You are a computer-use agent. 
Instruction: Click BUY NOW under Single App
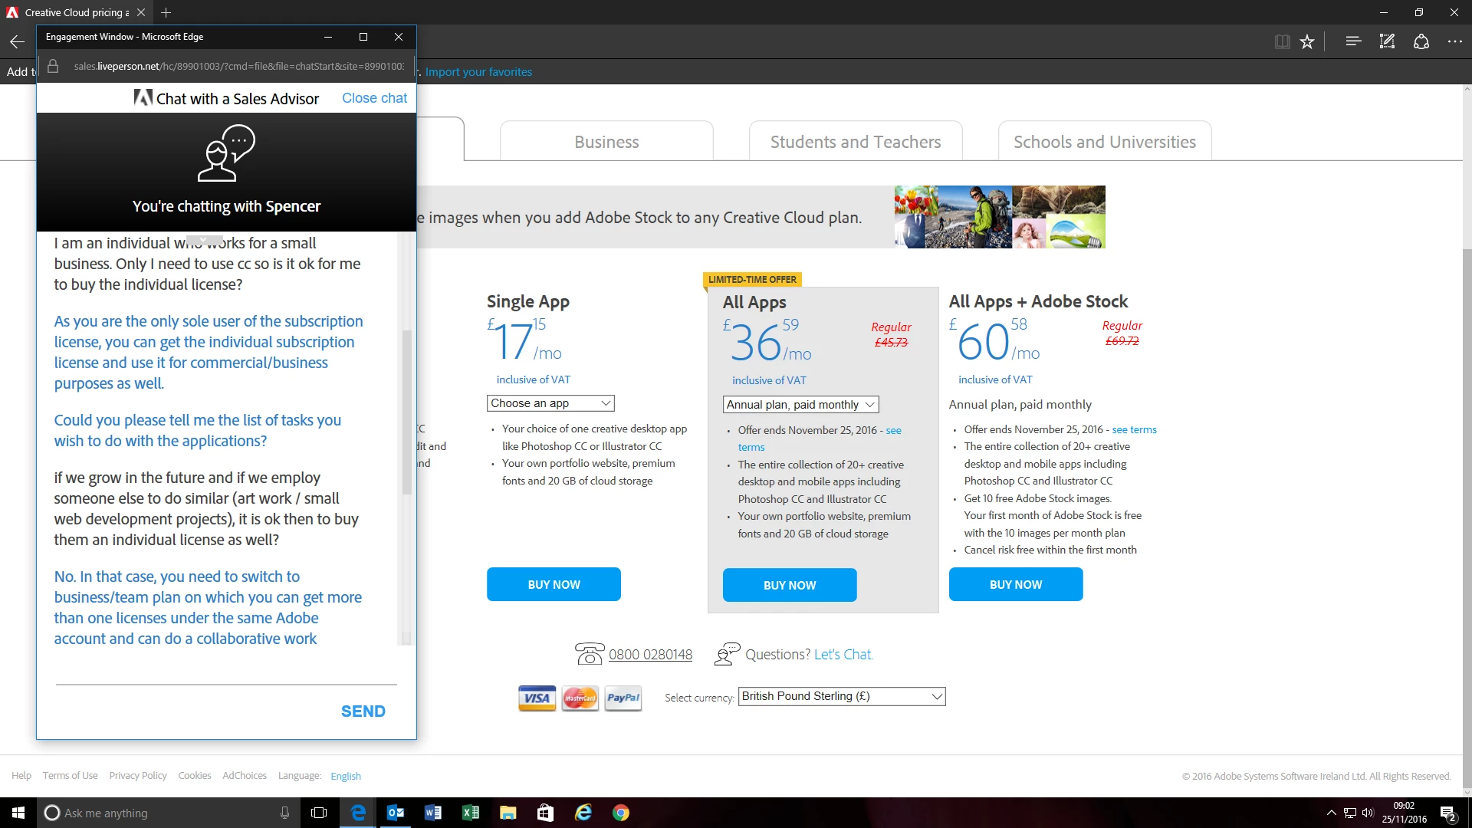(554, 584)
